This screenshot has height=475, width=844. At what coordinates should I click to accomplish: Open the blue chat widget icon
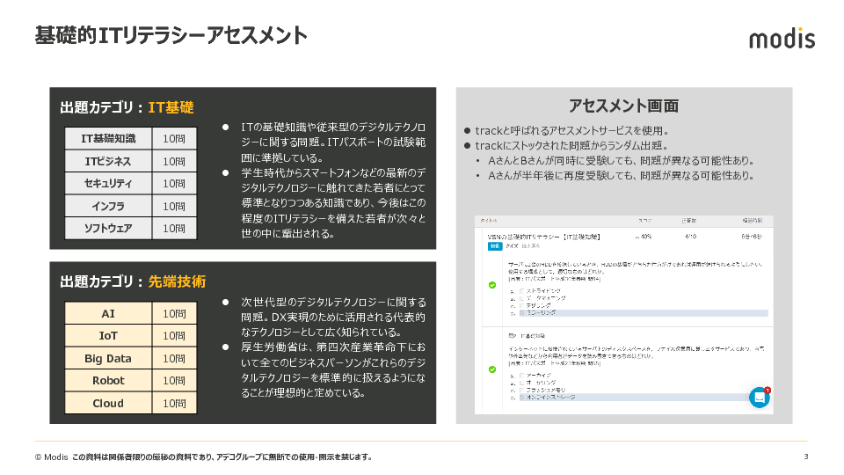(x=759, y=398)
